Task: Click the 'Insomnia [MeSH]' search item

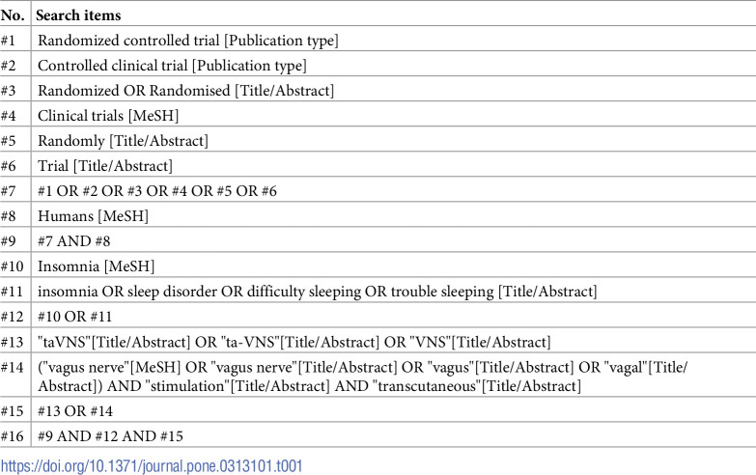Action: pyautogui.click(x=96, y=266)
